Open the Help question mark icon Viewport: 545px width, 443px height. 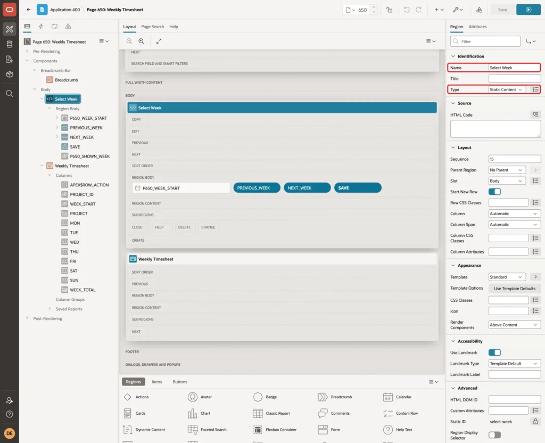10,414
